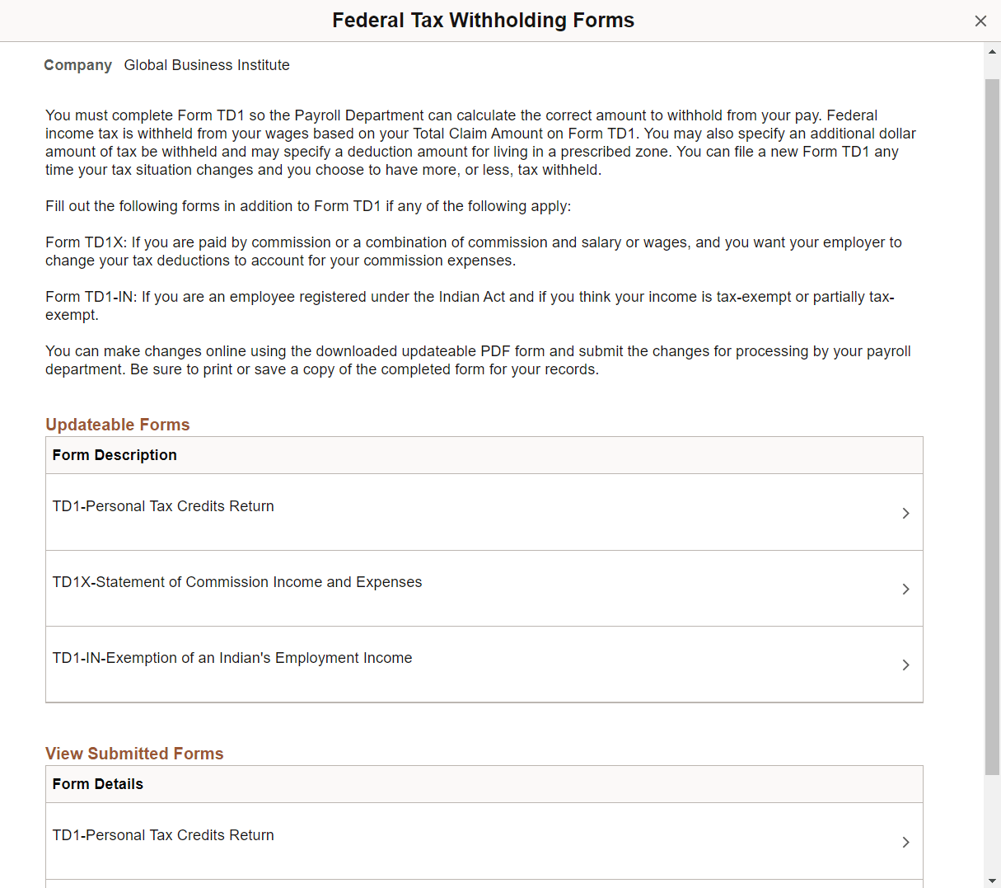1001x888 pixels.
Task: Click the scrollbar down arrow
Action: point(991,879)
